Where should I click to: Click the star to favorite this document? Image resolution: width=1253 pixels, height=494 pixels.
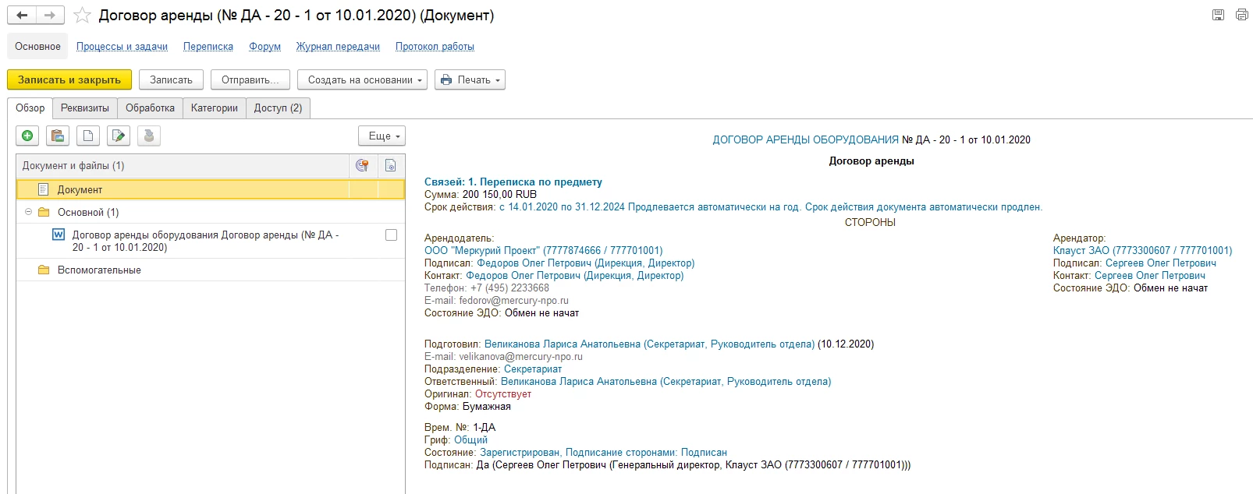click(82, 16)
